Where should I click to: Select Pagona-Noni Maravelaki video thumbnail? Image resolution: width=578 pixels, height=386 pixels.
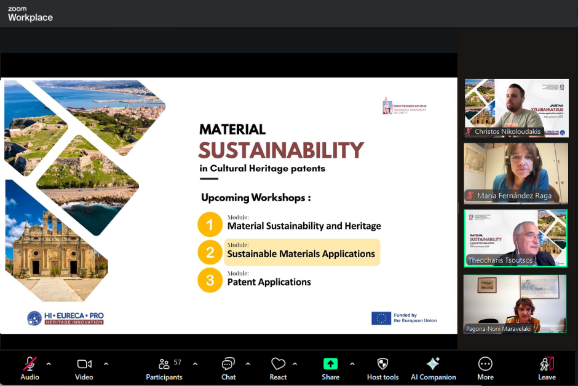(x=516, y=304)
